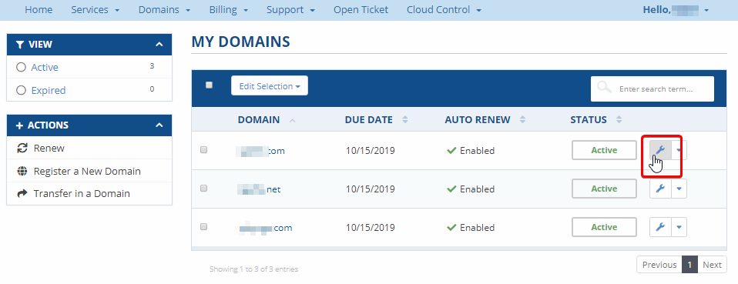Click Transfer in a Domain link
Screen dimensions: 738x284
pos(82,194)
